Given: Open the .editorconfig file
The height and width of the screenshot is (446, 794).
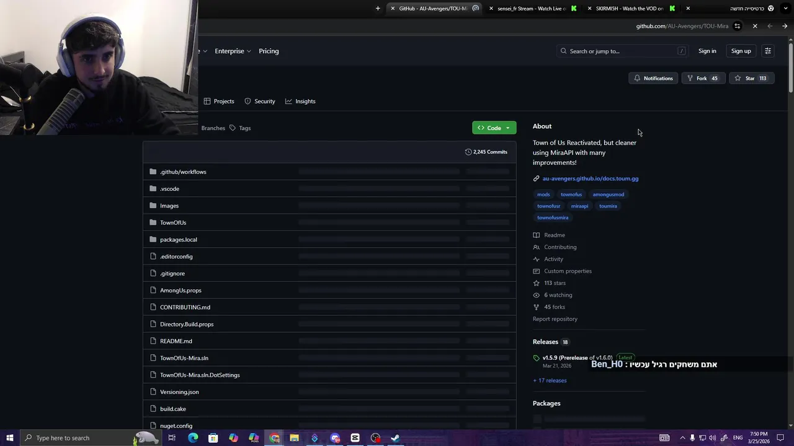Looking at the screenshot, I should point(176,256).
